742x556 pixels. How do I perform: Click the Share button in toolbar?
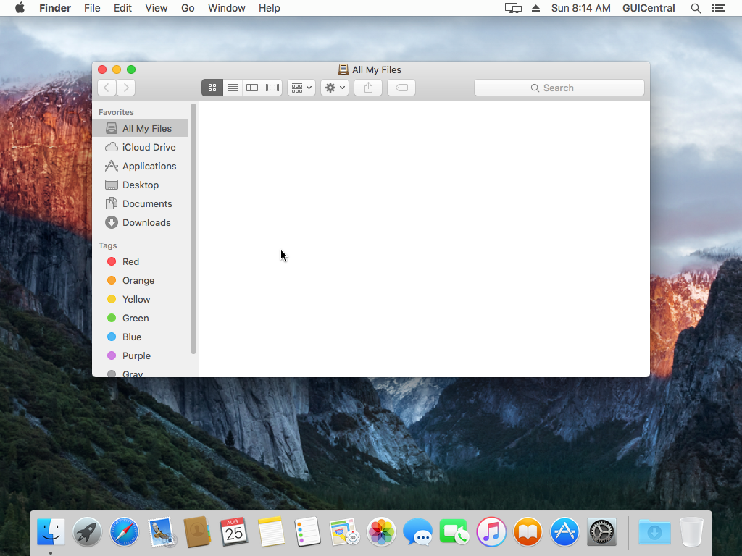(368, 88)
